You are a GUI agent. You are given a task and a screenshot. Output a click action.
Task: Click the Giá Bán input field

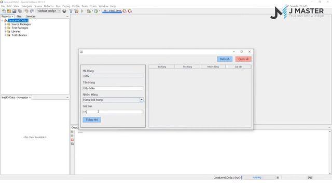click(x=113, y=112)
